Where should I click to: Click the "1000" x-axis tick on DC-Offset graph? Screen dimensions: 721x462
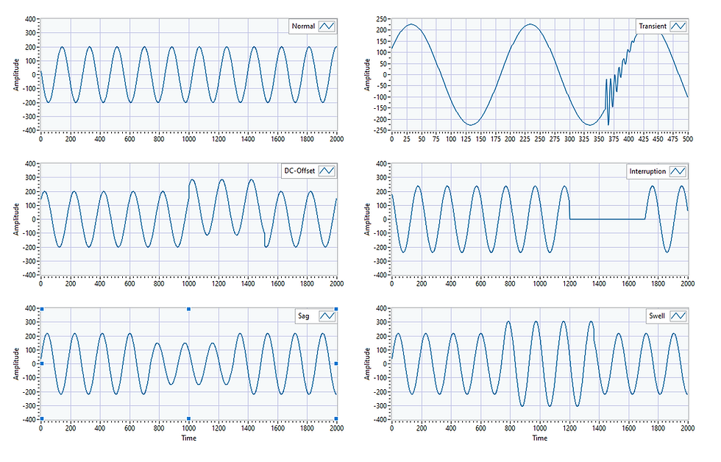[x=188, y=284]
